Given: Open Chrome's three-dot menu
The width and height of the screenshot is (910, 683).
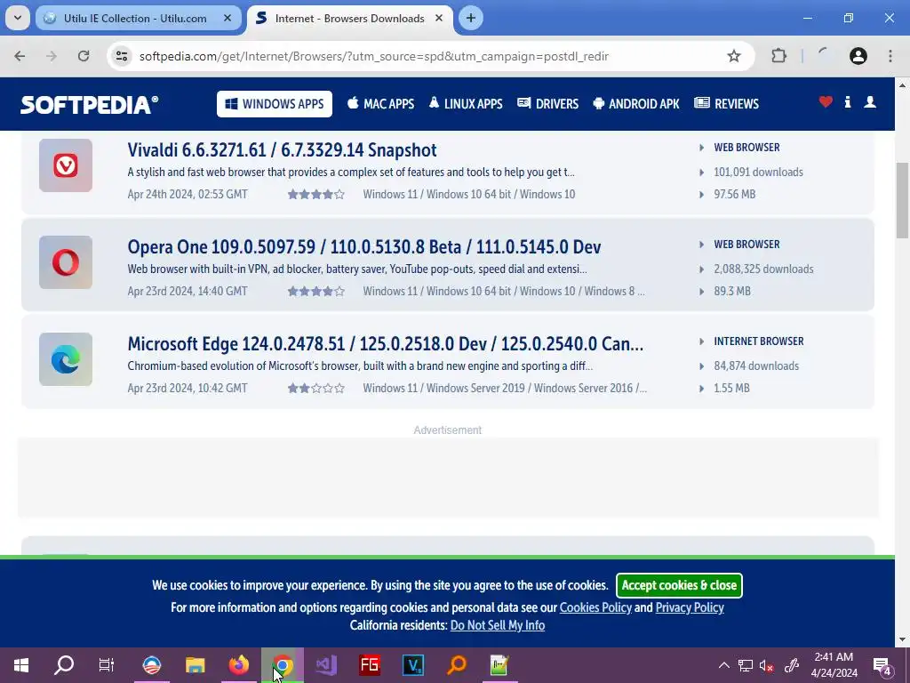Looking at the screenshot, I should tap(890, 56).
